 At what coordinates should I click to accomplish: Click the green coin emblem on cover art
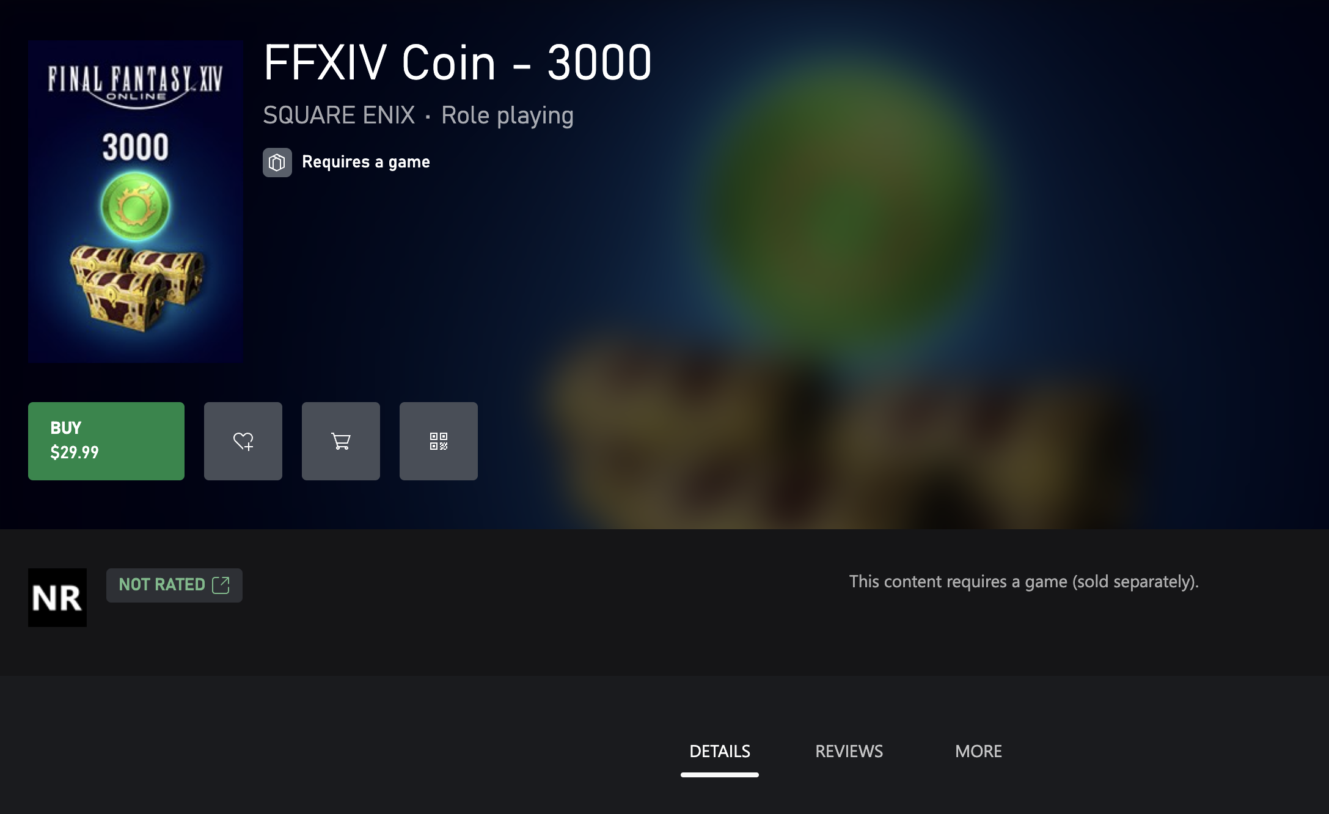[136, 206]
